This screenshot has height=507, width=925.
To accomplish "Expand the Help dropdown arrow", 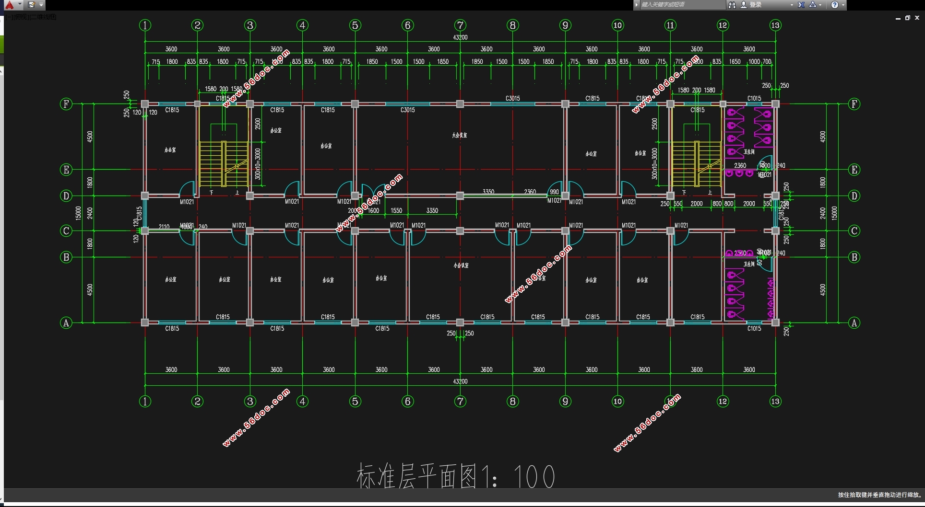I will [x=843, y=5].
